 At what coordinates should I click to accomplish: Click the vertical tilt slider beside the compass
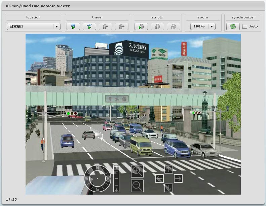pos(116,178)
